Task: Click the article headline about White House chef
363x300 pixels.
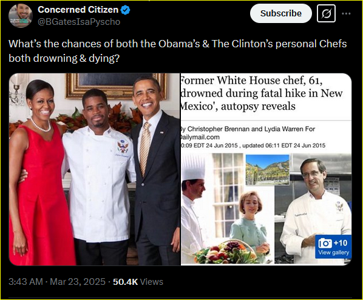Action: coord(262,93)
